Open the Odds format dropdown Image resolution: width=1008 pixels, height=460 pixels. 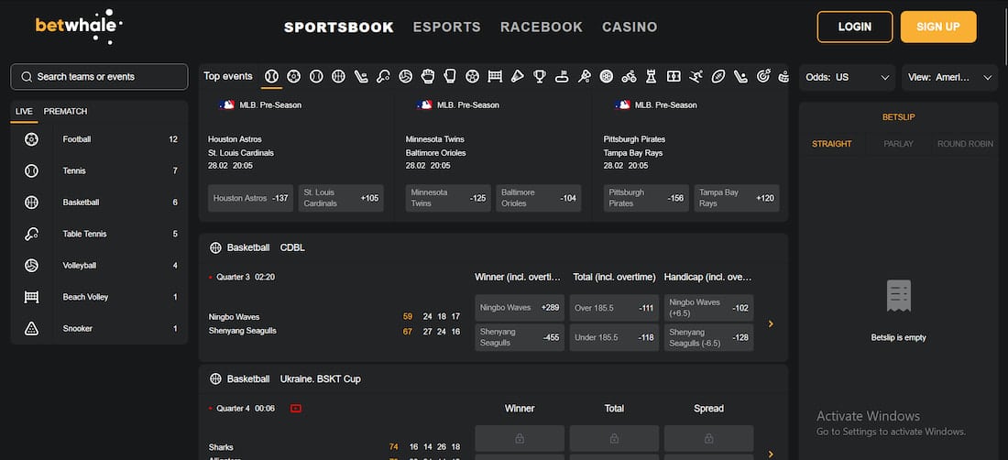click(848, 77)
